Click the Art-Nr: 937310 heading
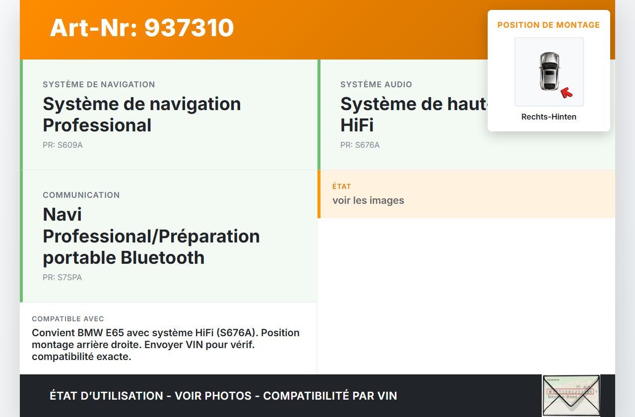635x417 pixels. tap(142, 28)
